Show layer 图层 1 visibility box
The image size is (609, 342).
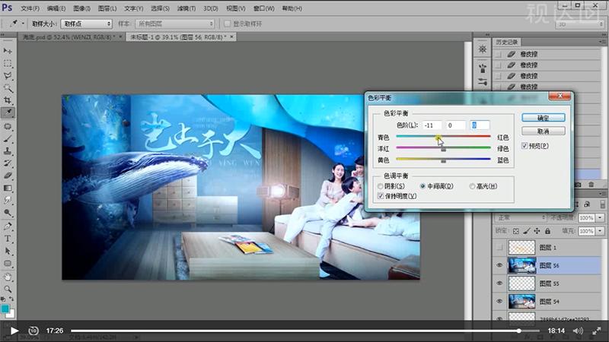(499, 248)
